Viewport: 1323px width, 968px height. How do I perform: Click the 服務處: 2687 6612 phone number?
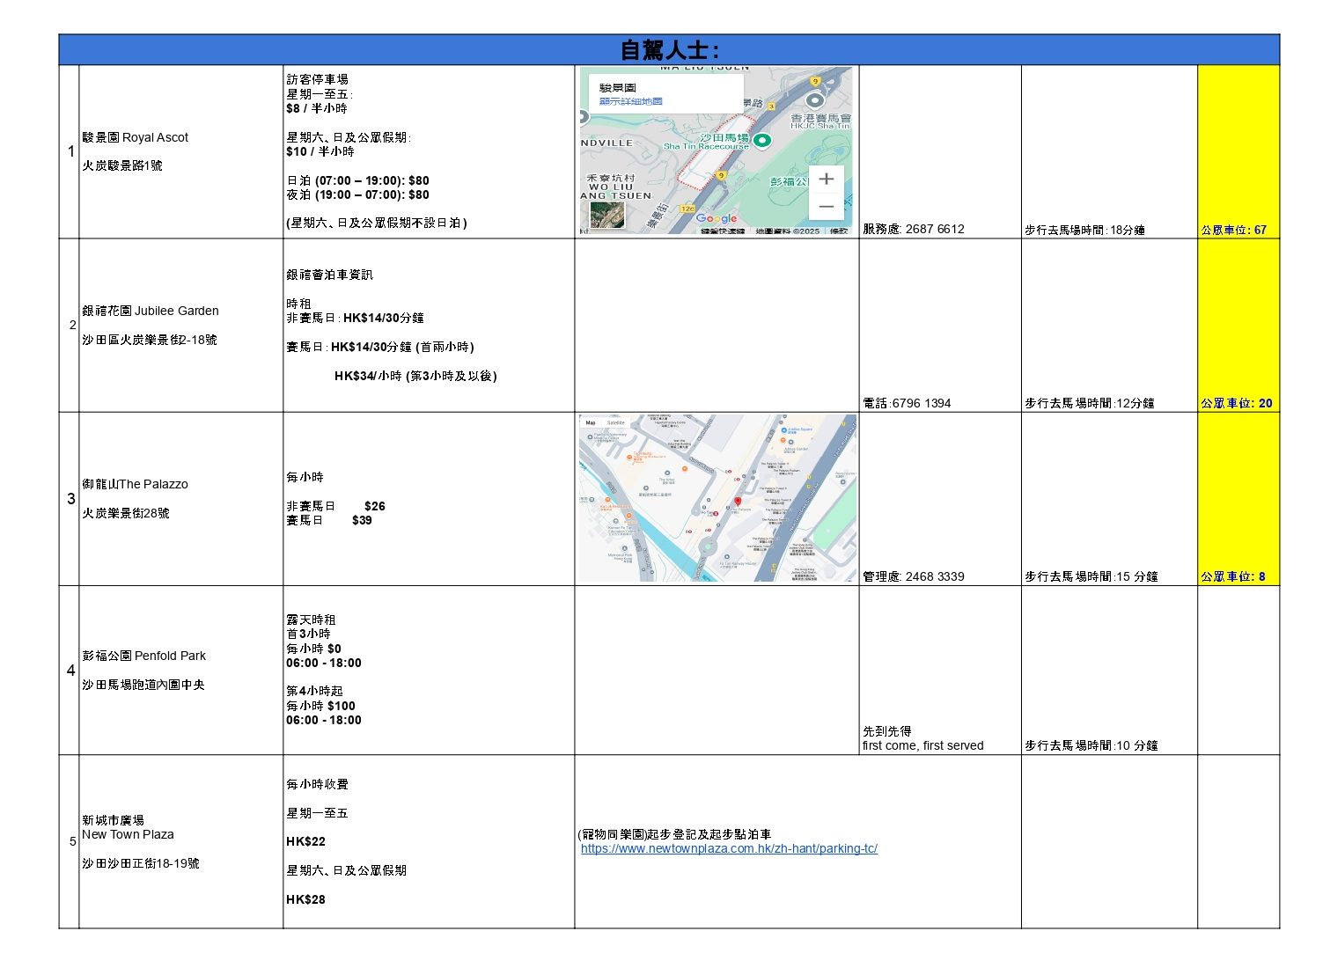pyautogui.click(x=913, y=229)
